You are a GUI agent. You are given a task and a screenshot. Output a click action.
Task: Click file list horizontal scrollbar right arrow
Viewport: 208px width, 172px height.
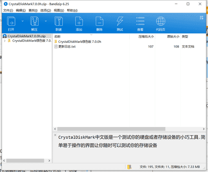pyautogui.click(x=204, y=129)
